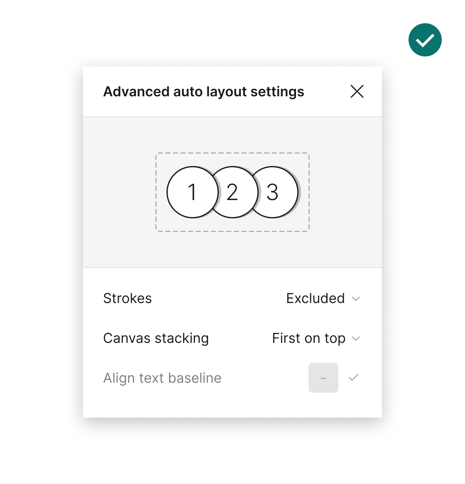Open the Strokes Excluded dropdown
The height and width of the screenshot is (484, 465).
coord(316,298)
